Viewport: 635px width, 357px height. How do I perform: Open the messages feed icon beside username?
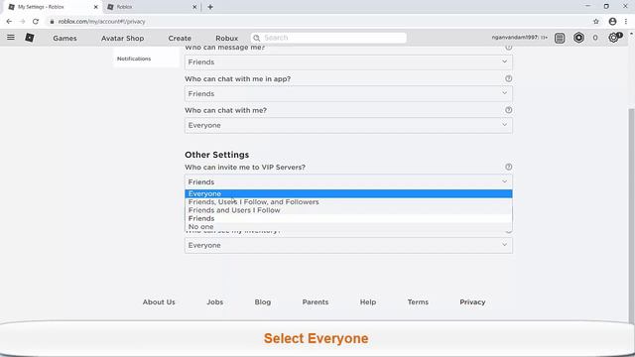(x=560, y=38)
